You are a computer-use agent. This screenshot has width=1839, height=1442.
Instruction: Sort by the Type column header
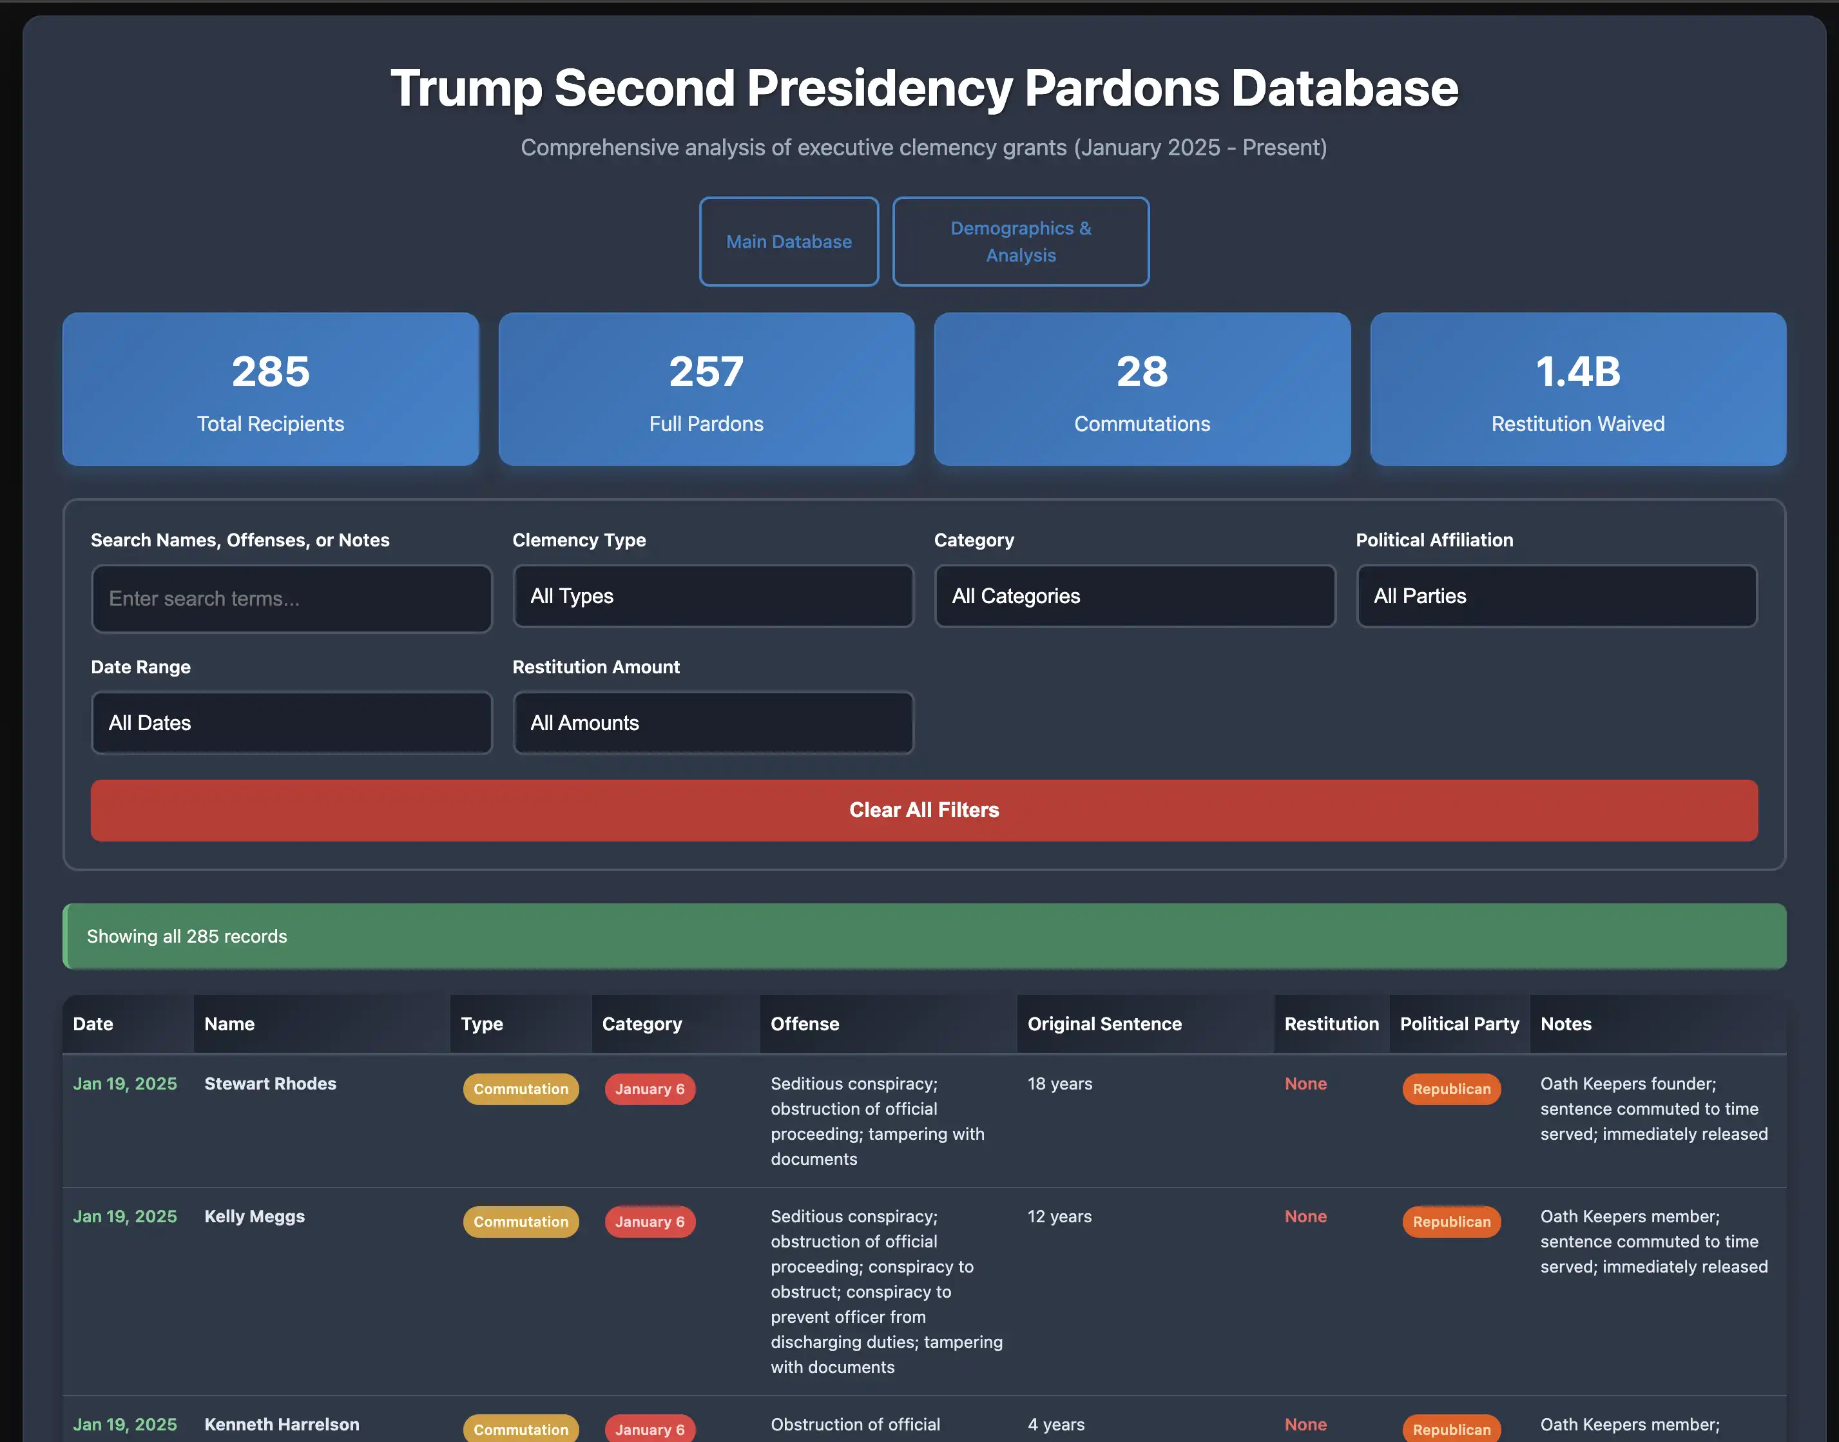click(x=521, y=1024)
